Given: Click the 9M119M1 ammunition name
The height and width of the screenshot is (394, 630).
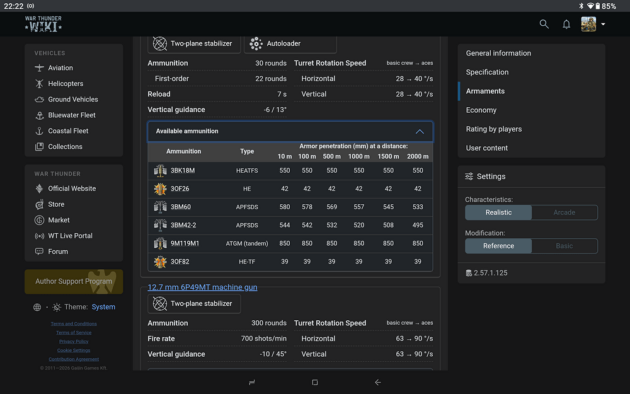Looking at the screenshot, I should (185, 243).
